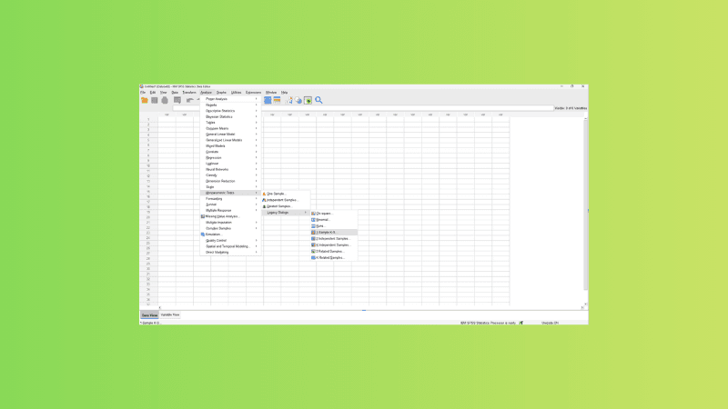Viewport: 728px width, 409px height.
Task: Click the Simulation menu icon
Action: click(203, 234)
